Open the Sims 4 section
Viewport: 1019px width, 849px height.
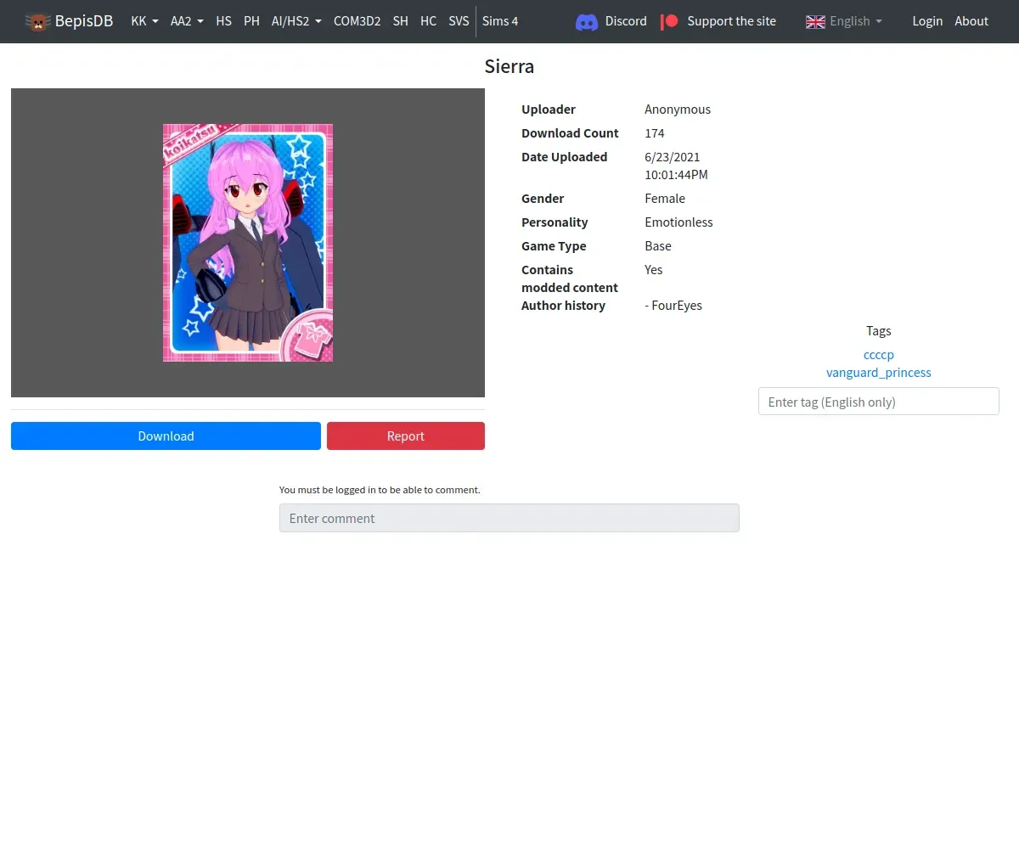(x=500, y=21)
